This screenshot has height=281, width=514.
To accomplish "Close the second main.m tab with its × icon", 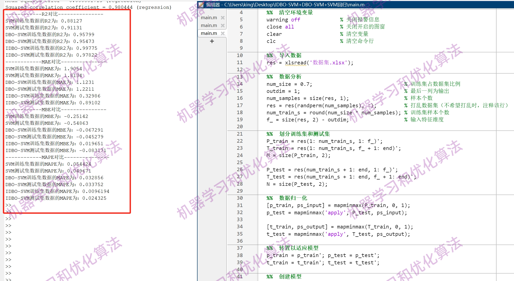I will (223, 26).
